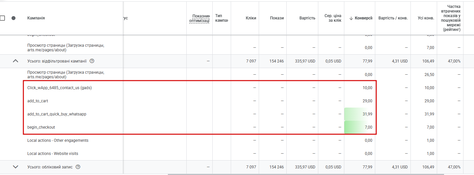Click the Вартість column header
This screenshot has height=175, width=474.
307,18
